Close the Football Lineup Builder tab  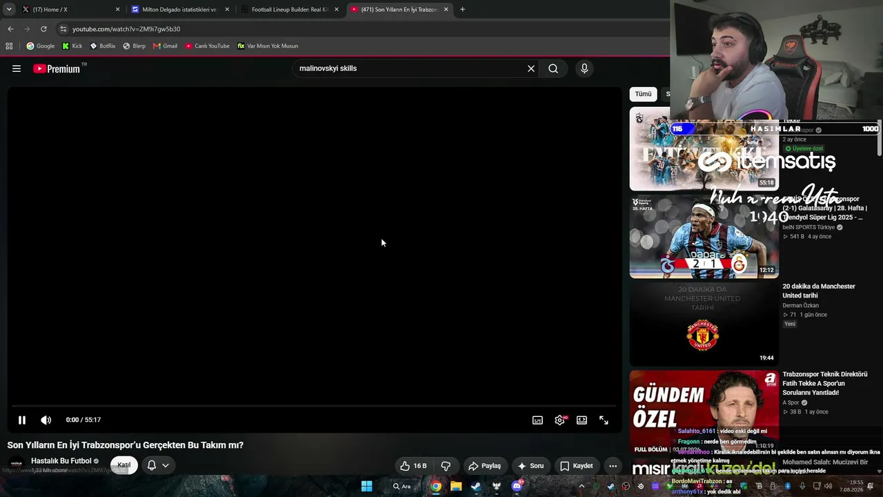337,10
